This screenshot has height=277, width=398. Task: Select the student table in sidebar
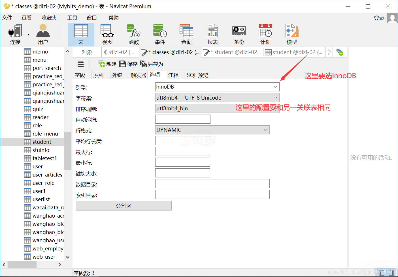pyautogui.click(x=32, y=142)
